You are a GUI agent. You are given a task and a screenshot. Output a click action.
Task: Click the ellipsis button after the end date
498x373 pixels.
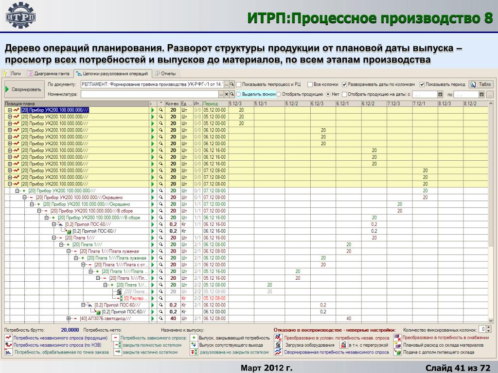pos(490,94)
